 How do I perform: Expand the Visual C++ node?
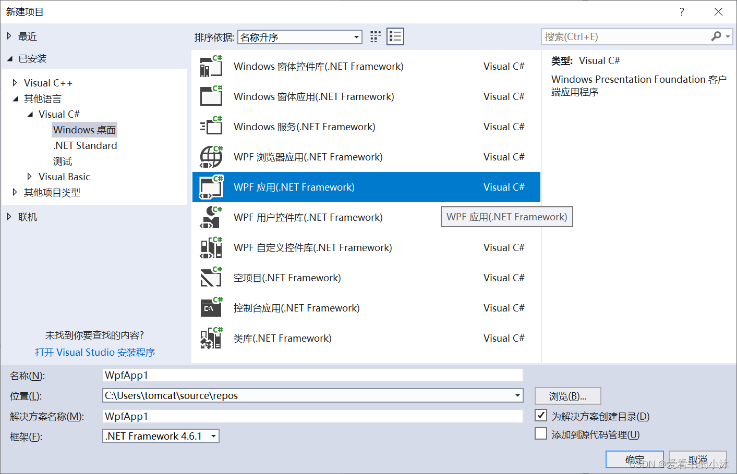click(15, 83)
